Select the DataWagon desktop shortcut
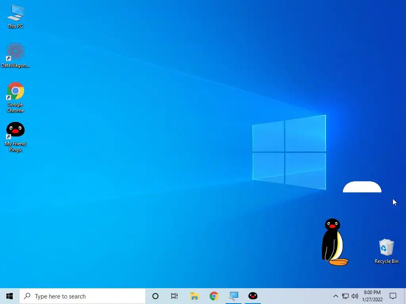This screenshot has height=304, width=406. pyautogui.click(x=15, y=55)
